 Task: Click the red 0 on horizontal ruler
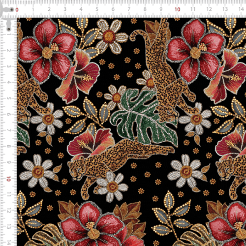tap(17, 10)
